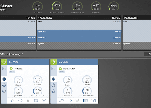
Task: Take snapshot of TestVM3 with camera icon
Action: 93,101
